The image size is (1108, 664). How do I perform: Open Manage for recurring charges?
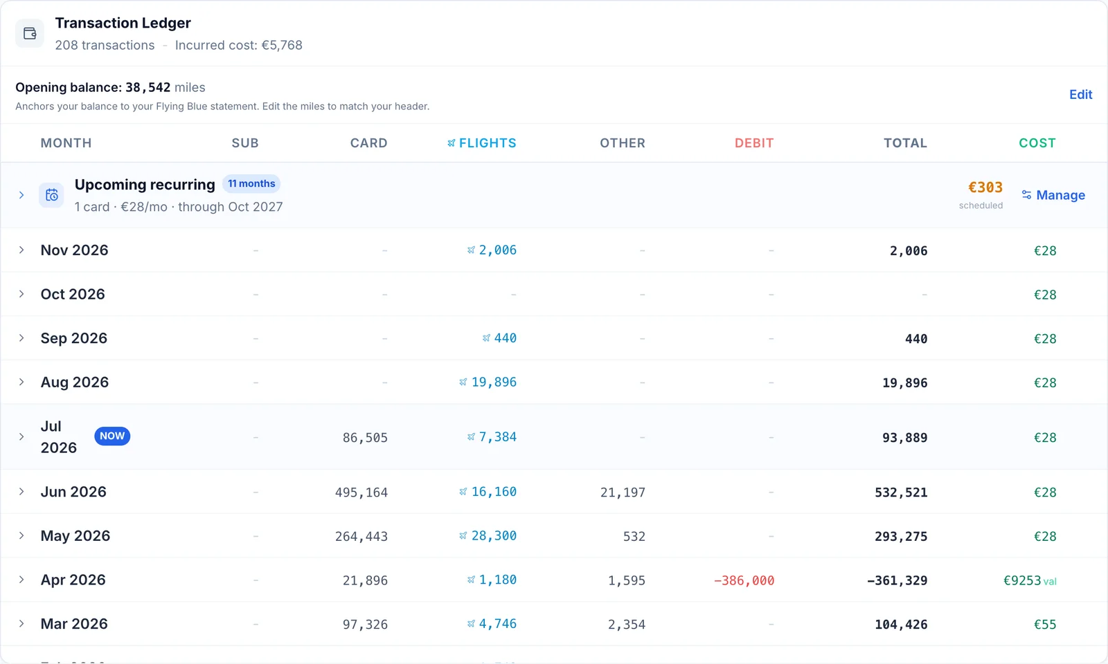[1053, 195]
